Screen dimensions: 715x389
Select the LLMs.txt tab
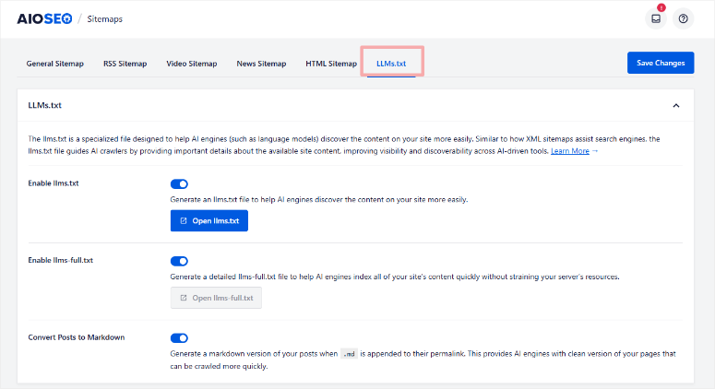391,64
